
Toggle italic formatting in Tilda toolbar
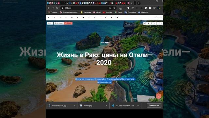click(x=54, y=17)
